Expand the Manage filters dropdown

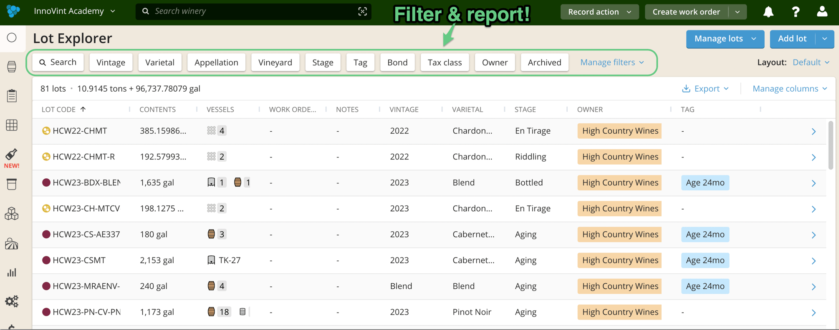click(x=612, y=62)
